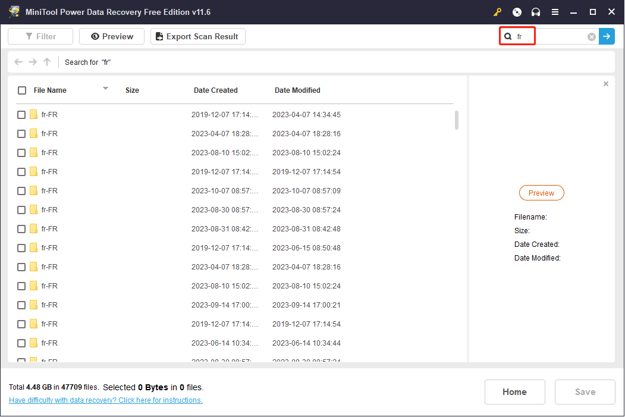Click the key register icon in title bar

[x=498, y=12]
